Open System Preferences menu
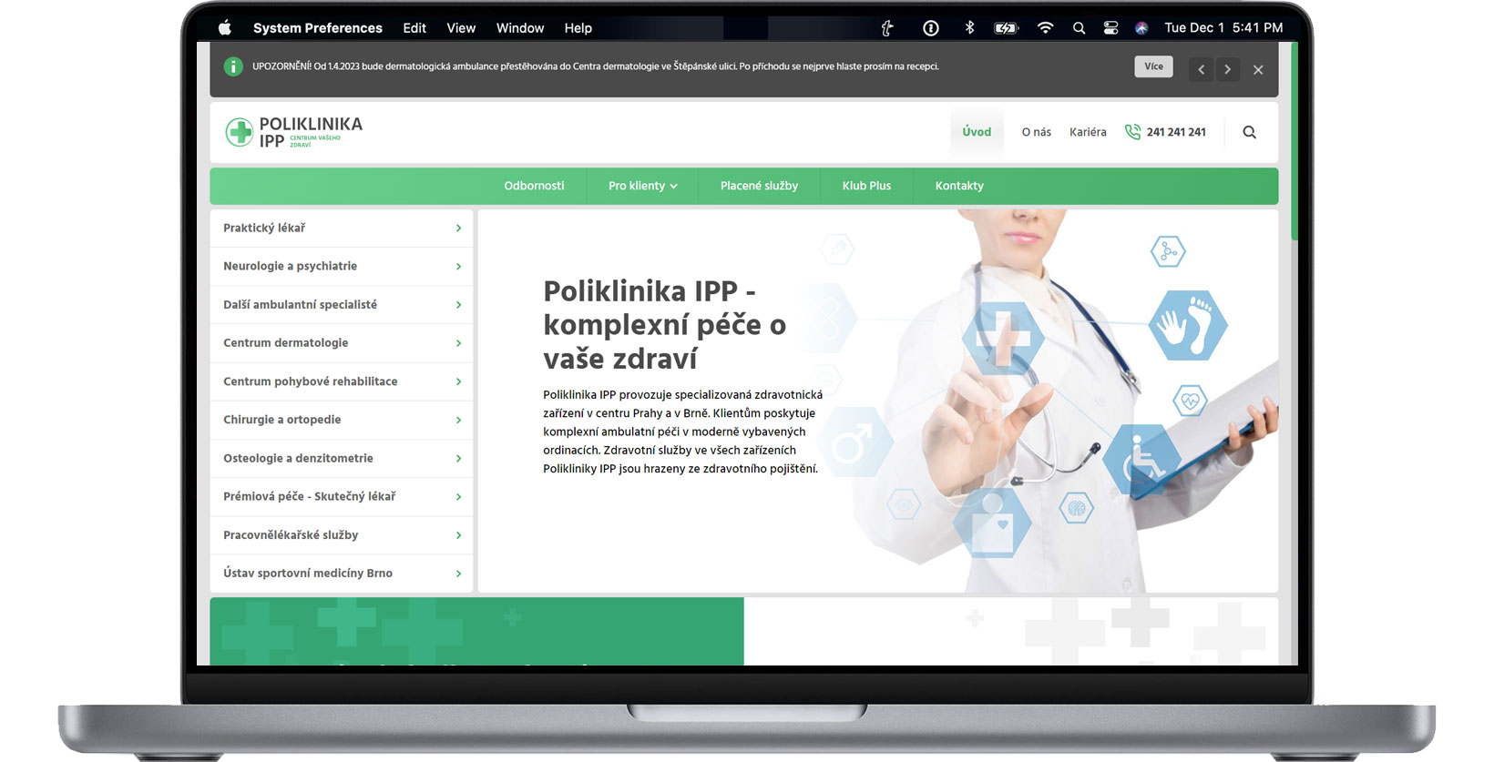 click(x=318, y=28)
